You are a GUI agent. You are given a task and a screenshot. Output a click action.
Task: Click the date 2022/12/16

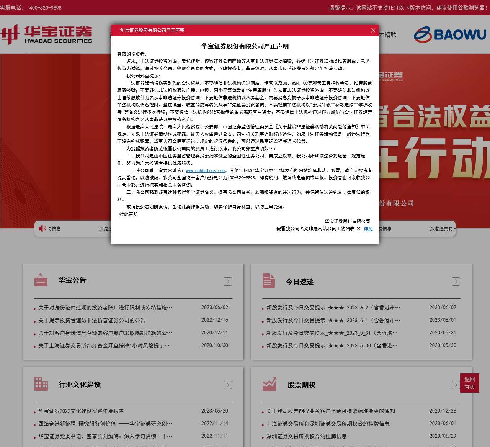click(x=215, y=320)
